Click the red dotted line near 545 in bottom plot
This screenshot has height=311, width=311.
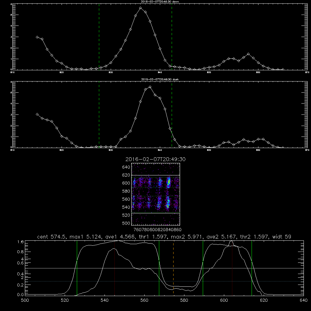point(115,268)
